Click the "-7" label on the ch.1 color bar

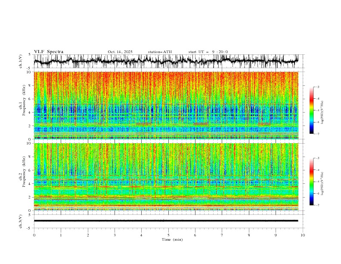click(317, 134)
